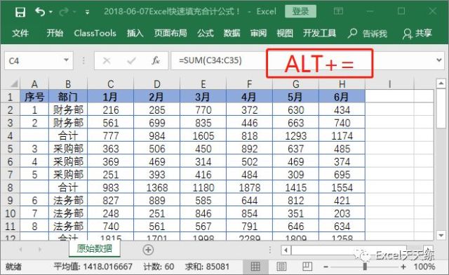Click header cell 部门
The width and height of the screenshot is (449, 275).
pos(68,97)
